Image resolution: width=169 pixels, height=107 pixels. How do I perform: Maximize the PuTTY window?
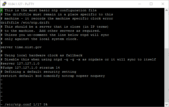tap(151, 4)
